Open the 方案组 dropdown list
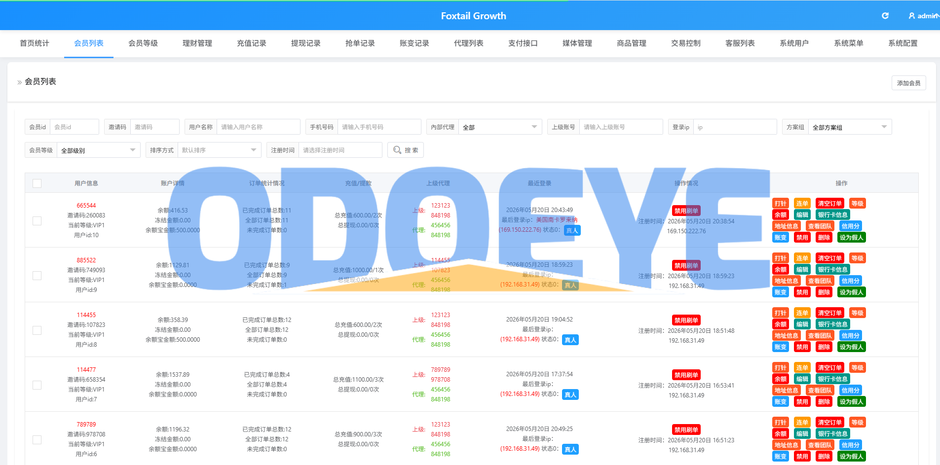 point(850,127)
